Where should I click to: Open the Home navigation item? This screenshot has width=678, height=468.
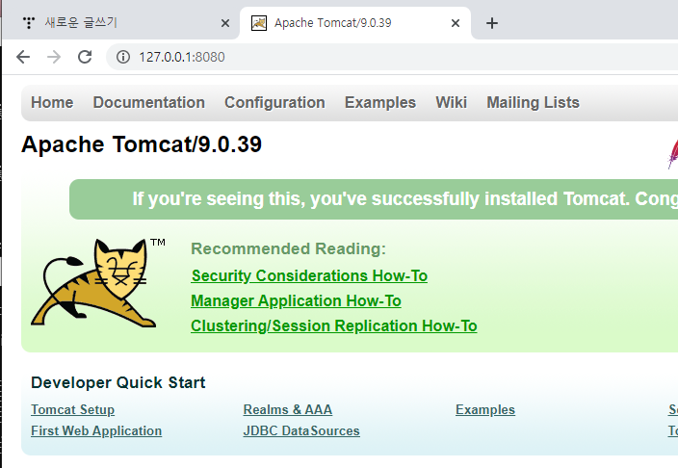click(x=52, y=102)
